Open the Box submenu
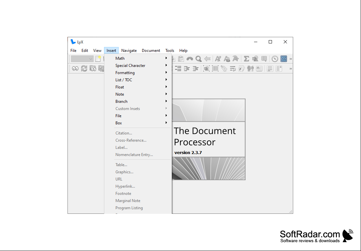The image size is (361, 251). tap(138, 123)
